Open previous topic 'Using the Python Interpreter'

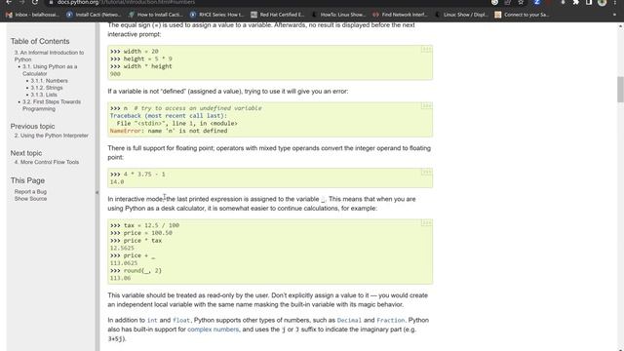(x=52, y=136)
